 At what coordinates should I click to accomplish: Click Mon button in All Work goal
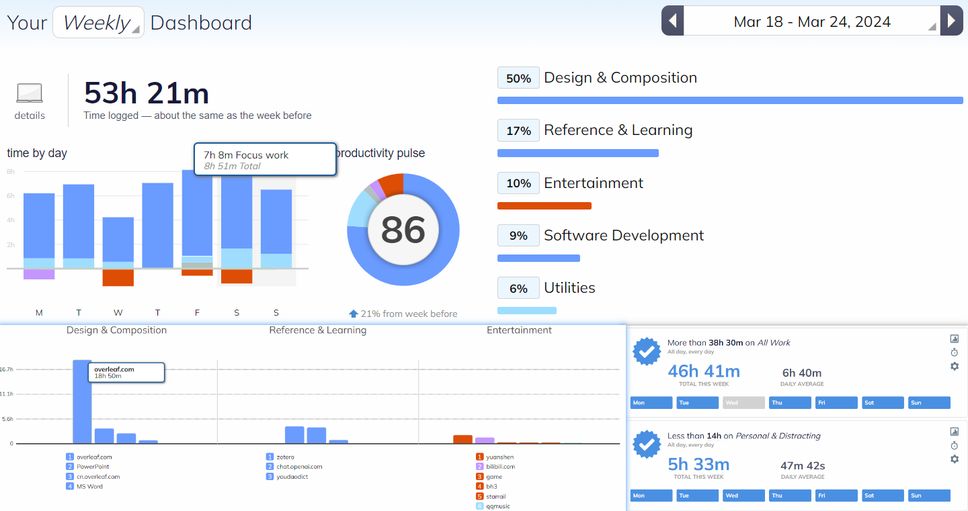[x=651, y=403]
